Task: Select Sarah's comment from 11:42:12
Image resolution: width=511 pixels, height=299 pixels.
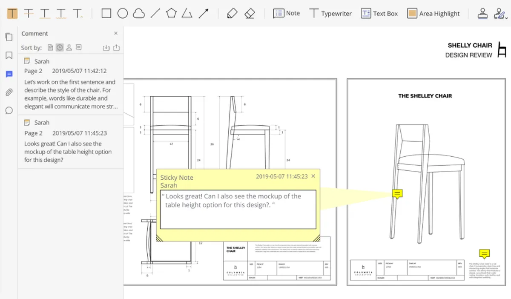Action: click(71, 84)
